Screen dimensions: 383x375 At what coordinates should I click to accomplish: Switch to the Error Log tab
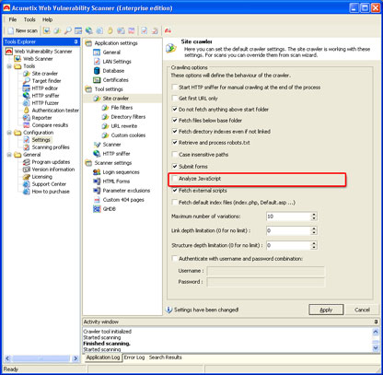click(134, 357)
